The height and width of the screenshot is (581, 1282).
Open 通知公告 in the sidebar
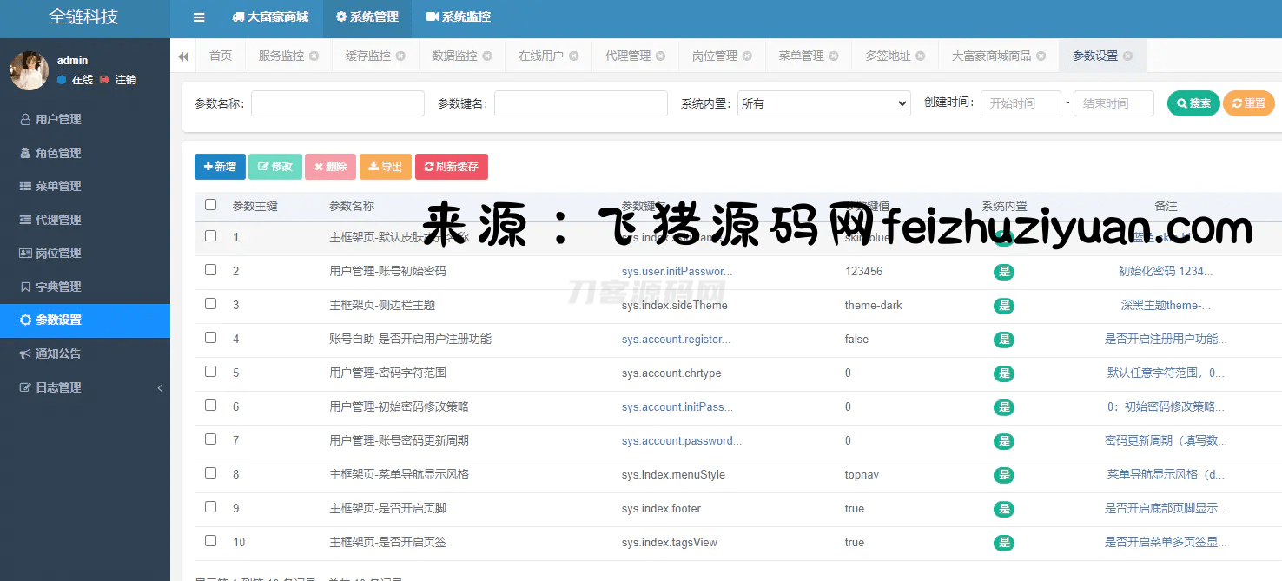pos(58,353)
